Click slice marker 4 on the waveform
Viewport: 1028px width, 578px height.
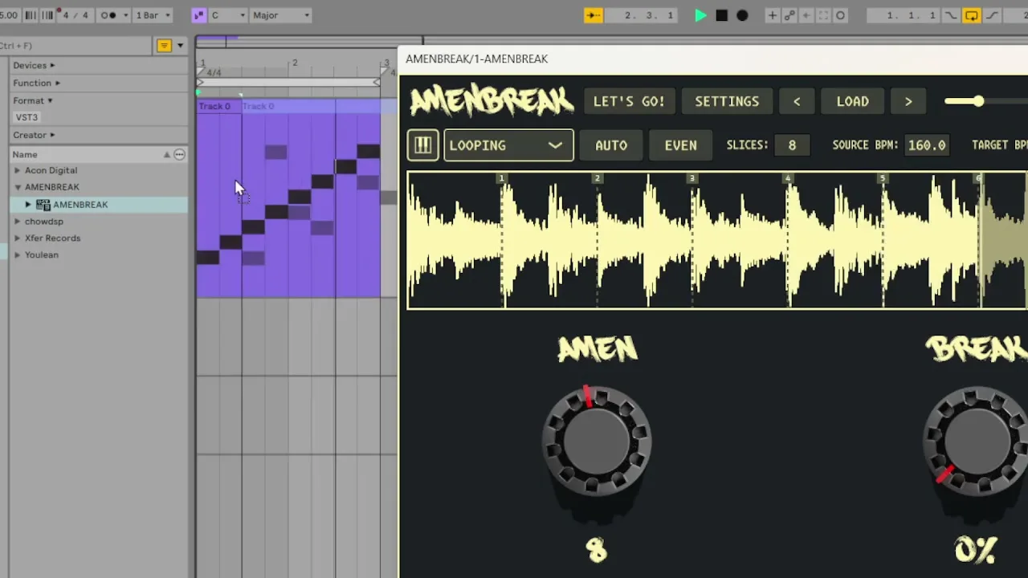[x=788, y=178]
